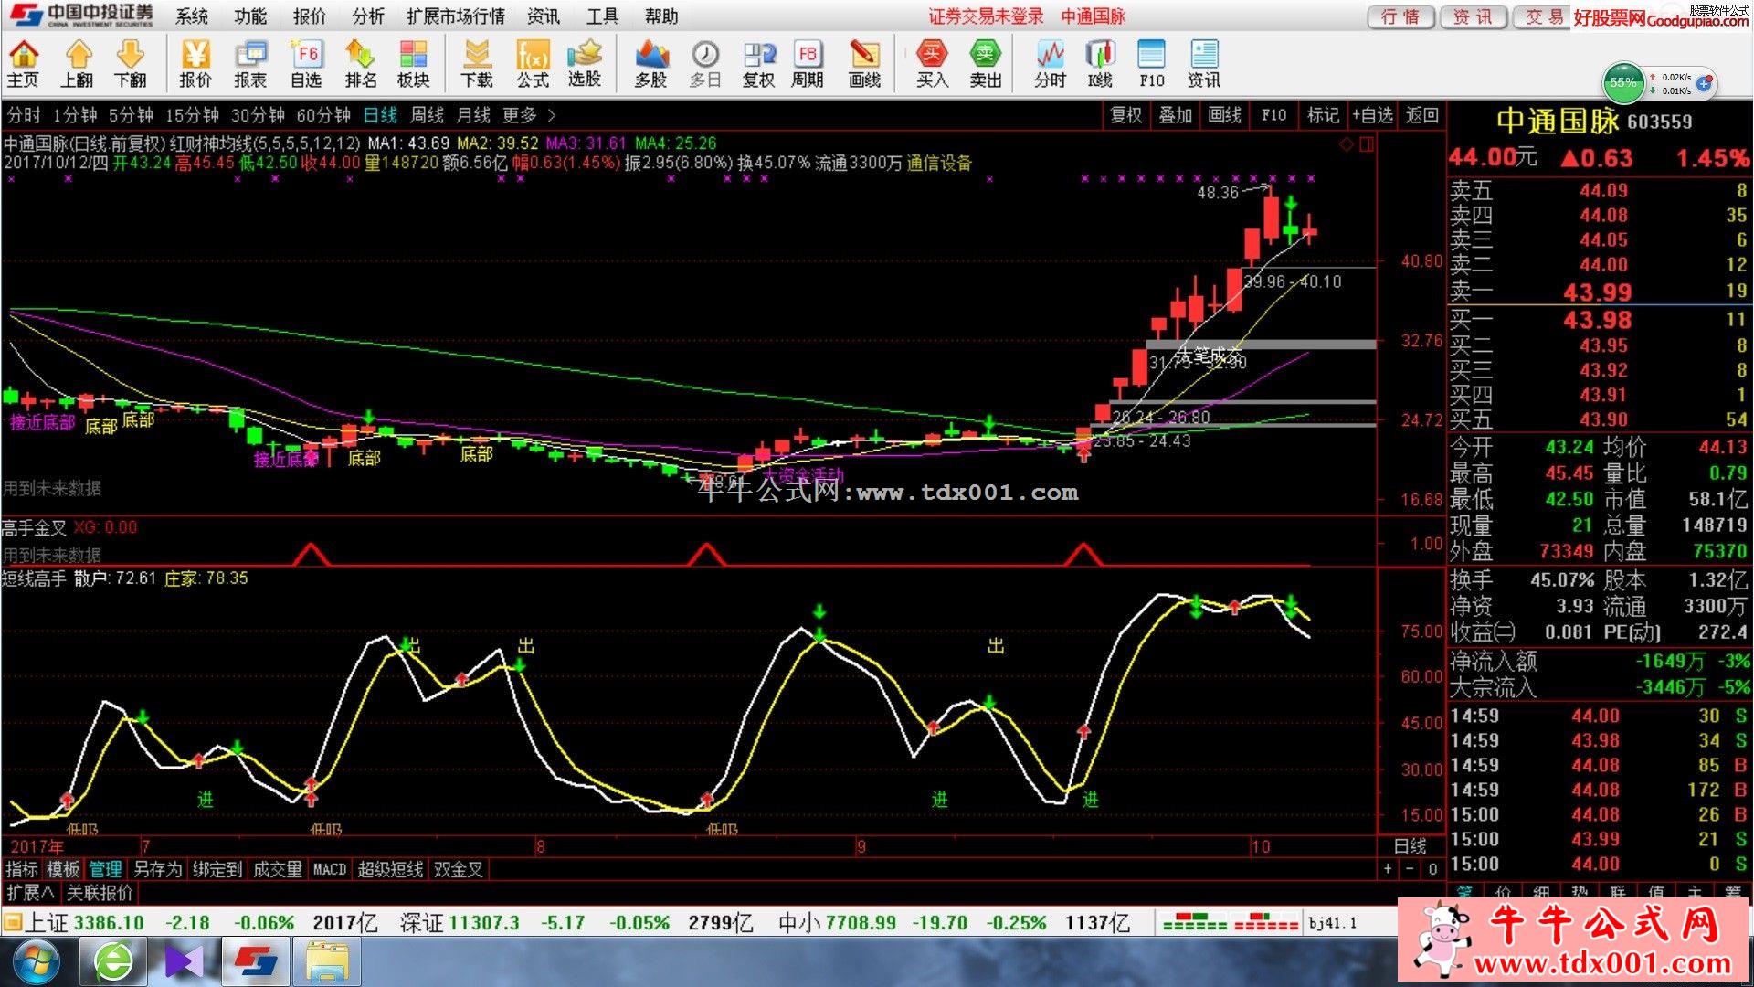1754x987 pixels.
Task: Click the 画线 button in chart header
Action: [x=1225, y=115]
